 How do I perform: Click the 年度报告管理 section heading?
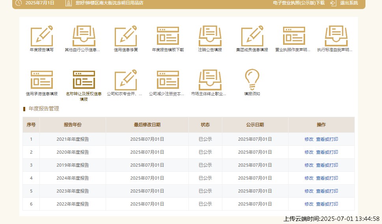[x=44, y=108]
